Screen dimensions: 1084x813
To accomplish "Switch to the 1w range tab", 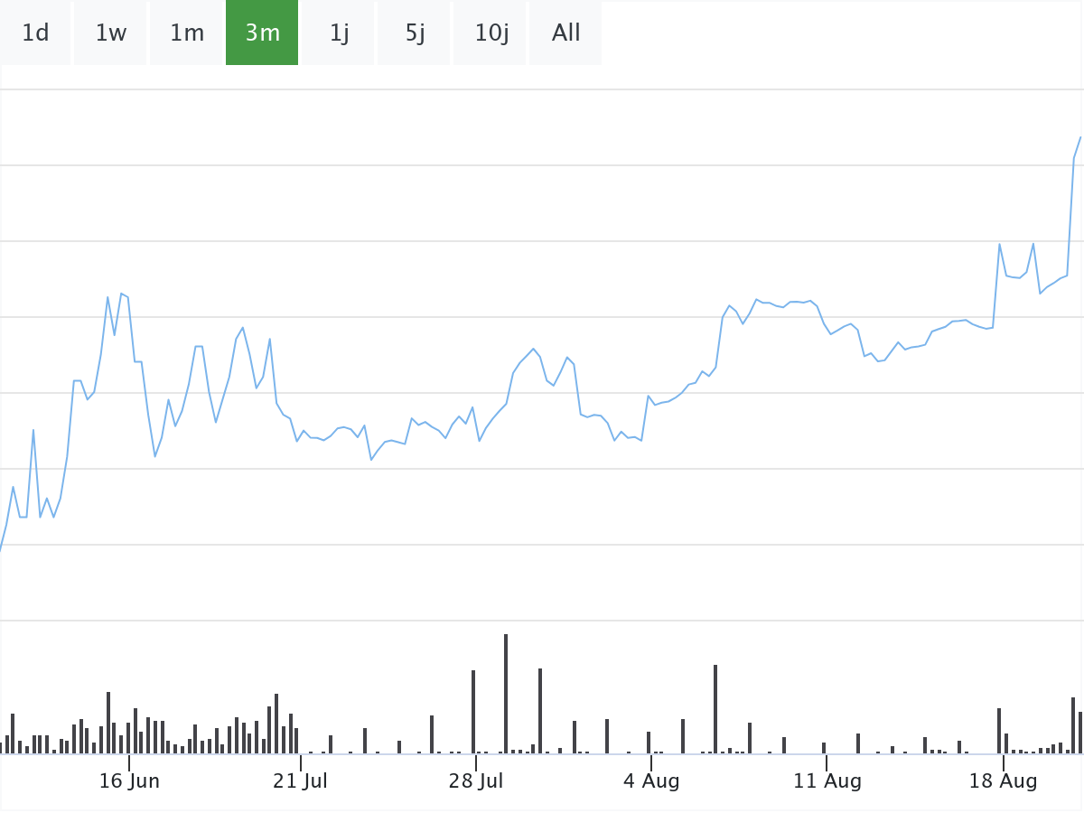I will tap(110, 33).
